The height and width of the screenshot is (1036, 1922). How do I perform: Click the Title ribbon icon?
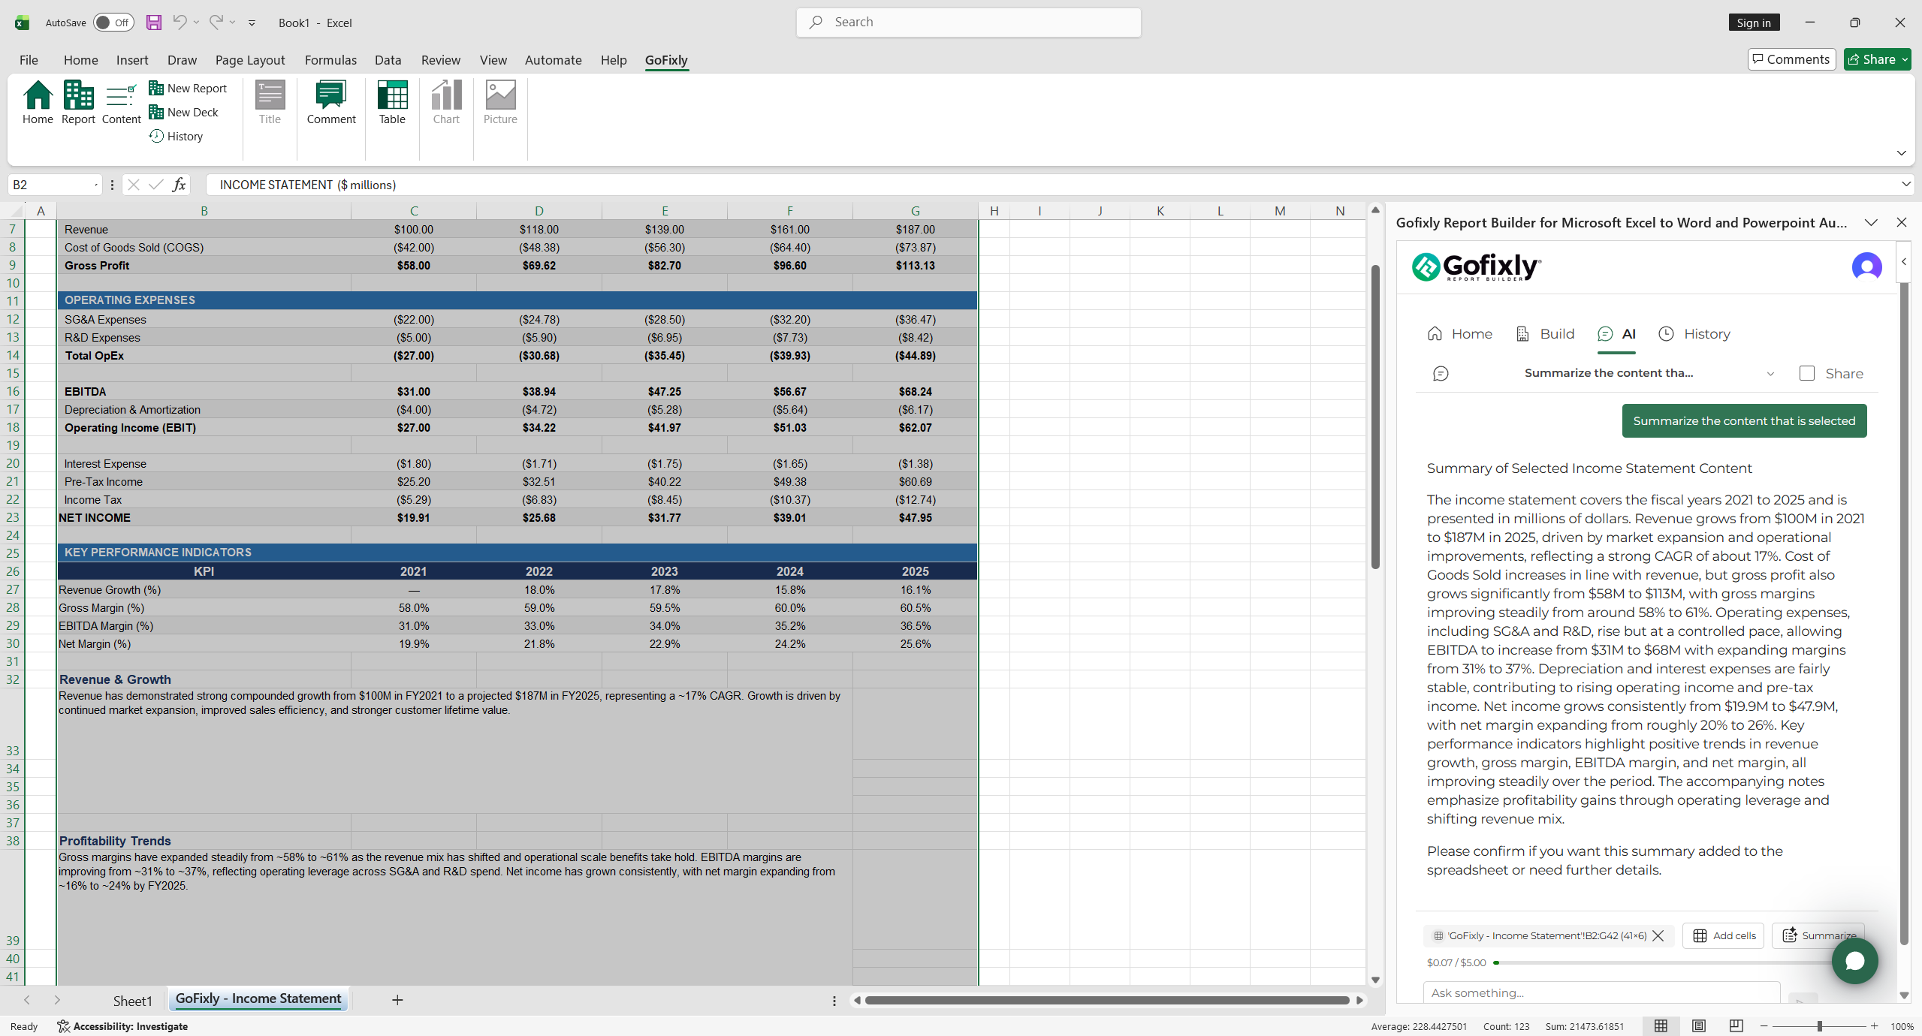pyautogui.click(x=270, y=102)
